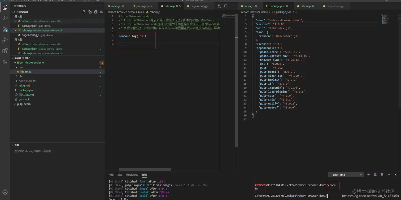Click 'bin' in left editor breadcrumb
This screenshot has width=401, height=200.
coord(140,12)
